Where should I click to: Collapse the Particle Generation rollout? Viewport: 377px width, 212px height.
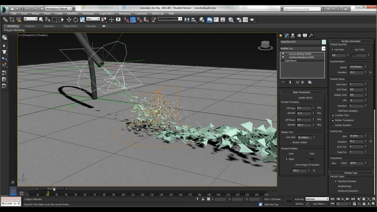tap(350, 41)
